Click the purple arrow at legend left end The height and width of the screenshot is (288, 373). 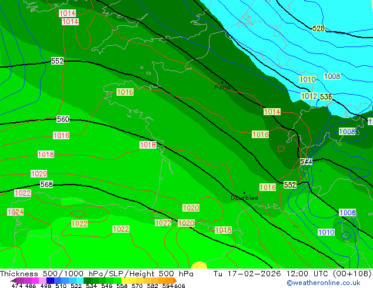[14, 280]
